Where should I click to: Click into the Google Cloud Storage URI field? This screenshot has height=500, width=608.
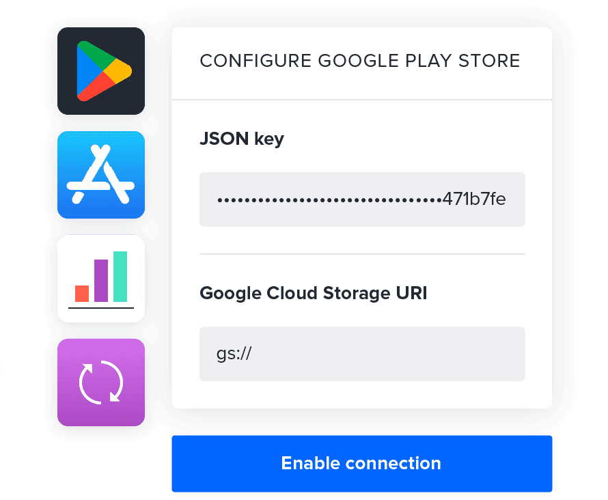pos(362,354)
